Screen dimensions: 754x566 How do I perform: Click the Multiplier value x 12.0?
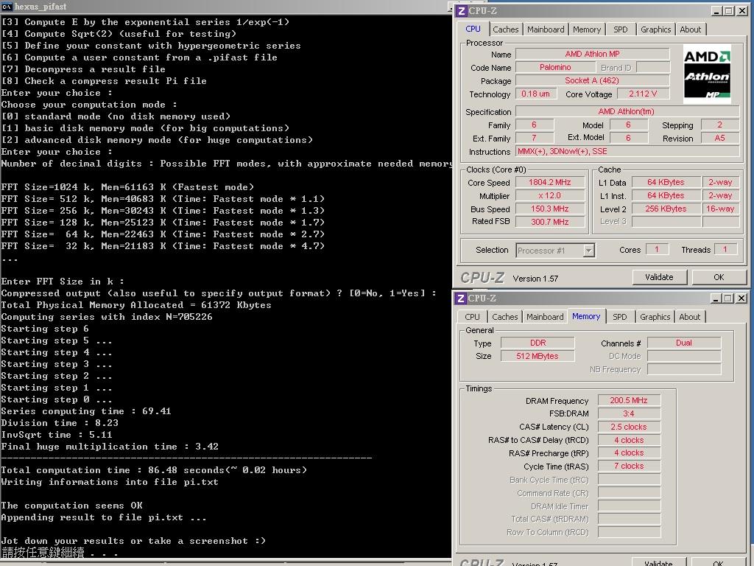[x=549, y=196]
